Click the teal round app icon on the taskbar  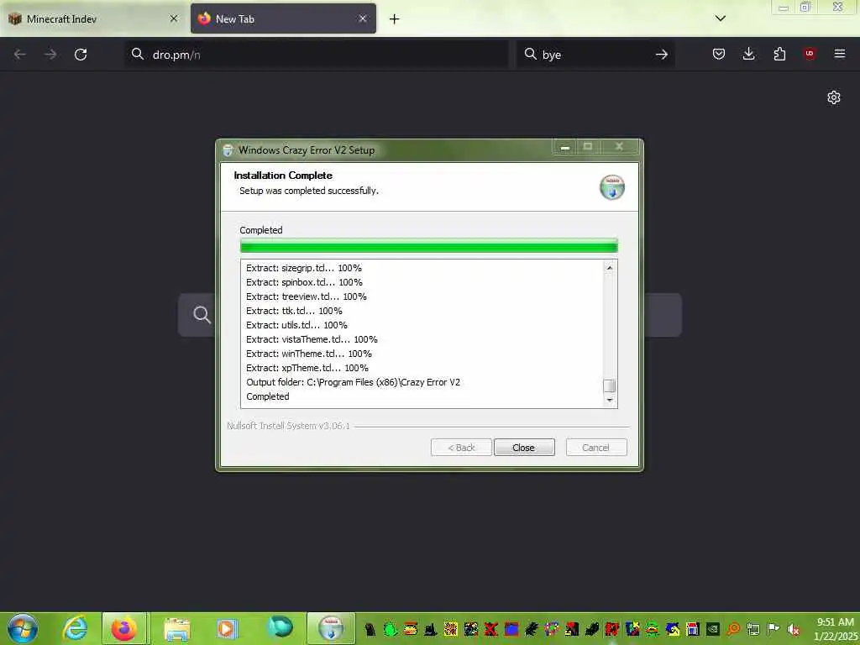[281, 627]
